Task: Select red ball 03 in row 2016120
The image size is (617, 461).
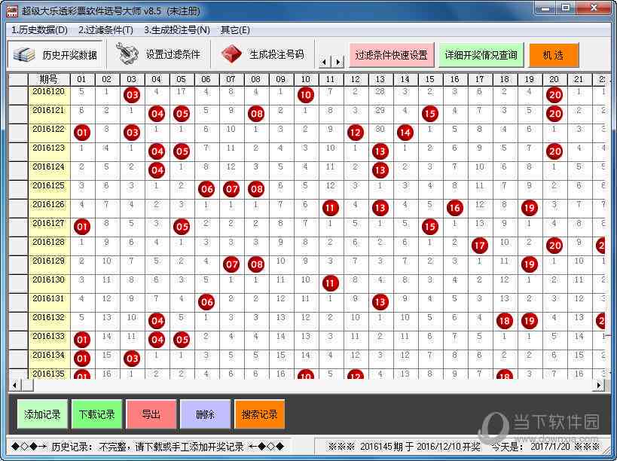Action: click(x=132, y=95)
